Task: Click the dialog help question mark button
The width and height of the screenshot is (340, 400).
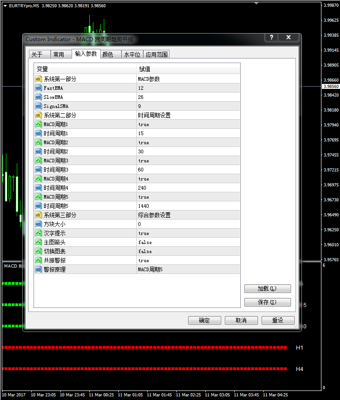Action: tap(272, 37)
